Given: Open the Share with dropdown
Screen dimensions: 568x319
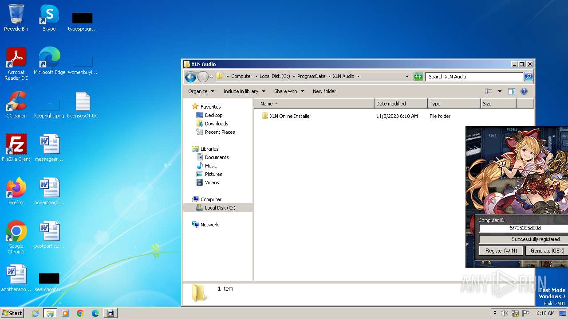Looking at the screenshot, I should tap(289, 91).
